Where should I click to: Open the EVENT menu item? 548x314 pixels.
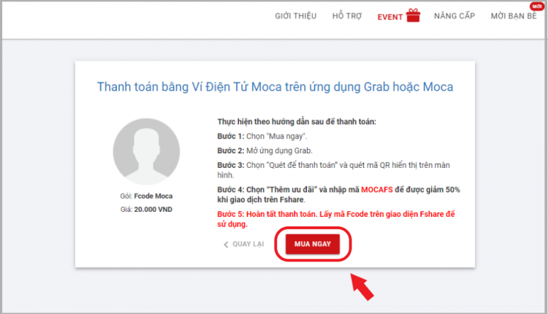point(390,17)
